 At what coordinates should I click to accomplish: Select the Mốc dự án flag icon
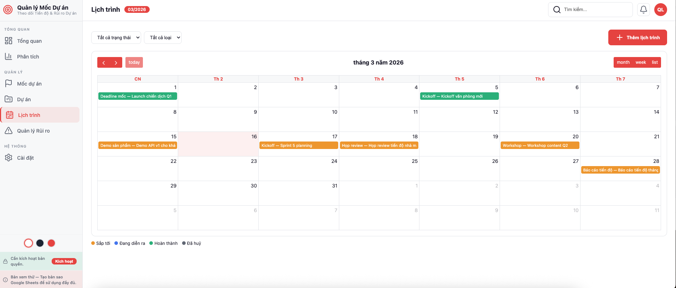[x=9, y=84]
